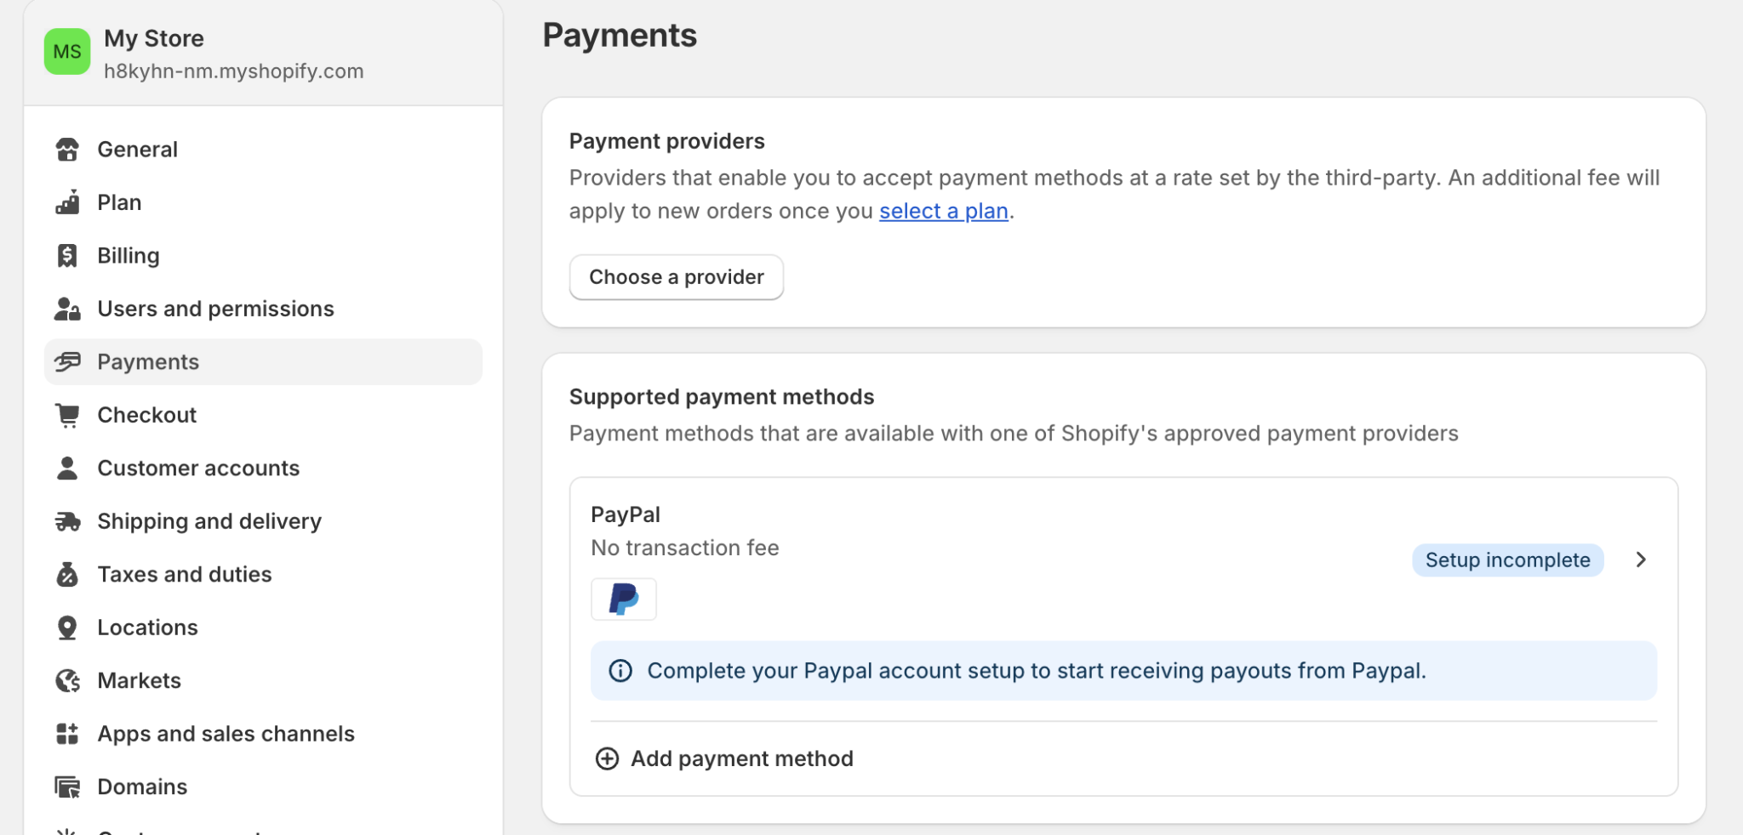Open Apps and sales channels settings
Image resolution: width=1743 pixels, height=835 pixels.
(x=226, y=733)
